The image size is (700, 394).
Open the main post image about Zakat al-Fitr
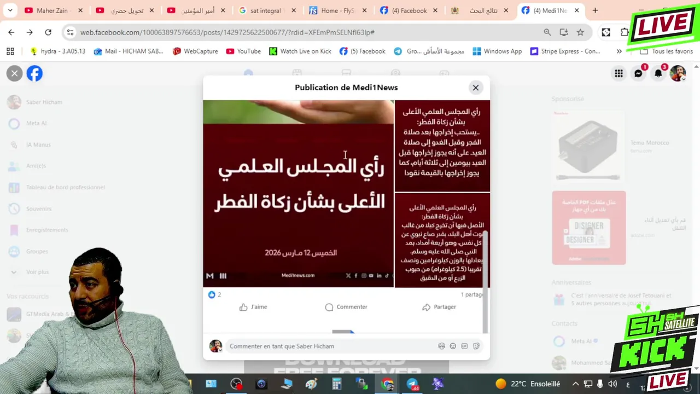pyautogui.click(x=298, y=194)
